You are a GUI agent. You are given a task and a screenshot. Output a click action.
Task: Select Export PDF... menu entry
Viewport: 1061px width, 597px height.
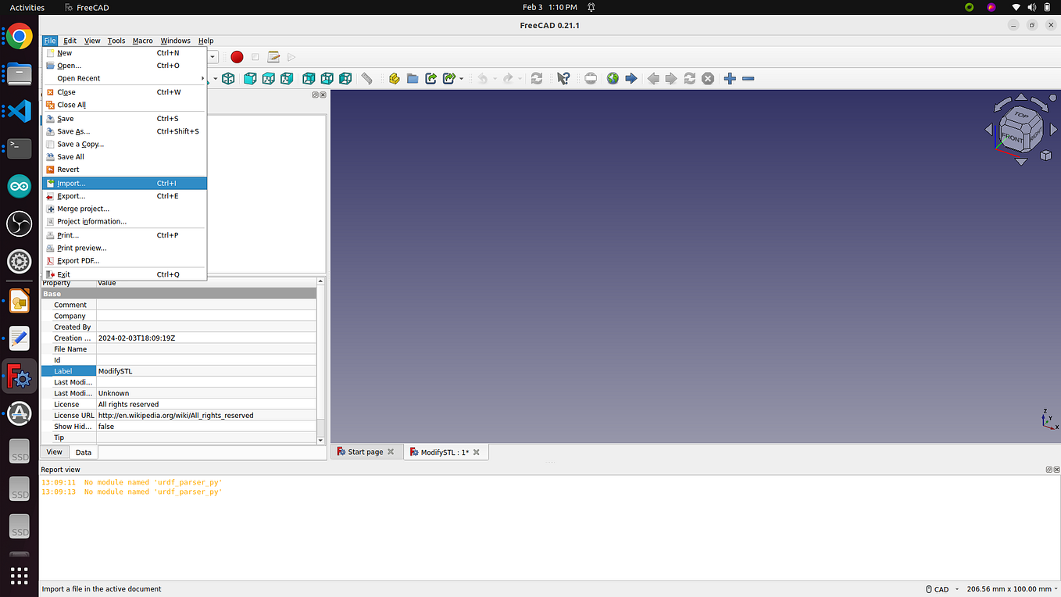click(x=124, y=261)
